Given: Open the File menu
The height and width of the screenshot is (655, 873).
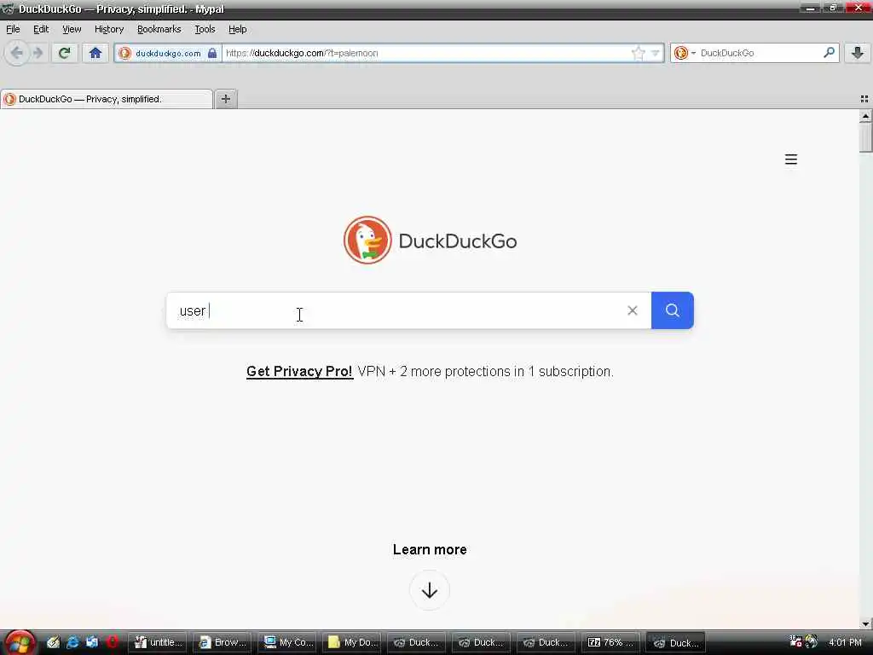Looking at the screenshot, I should [x=13, y=29].
